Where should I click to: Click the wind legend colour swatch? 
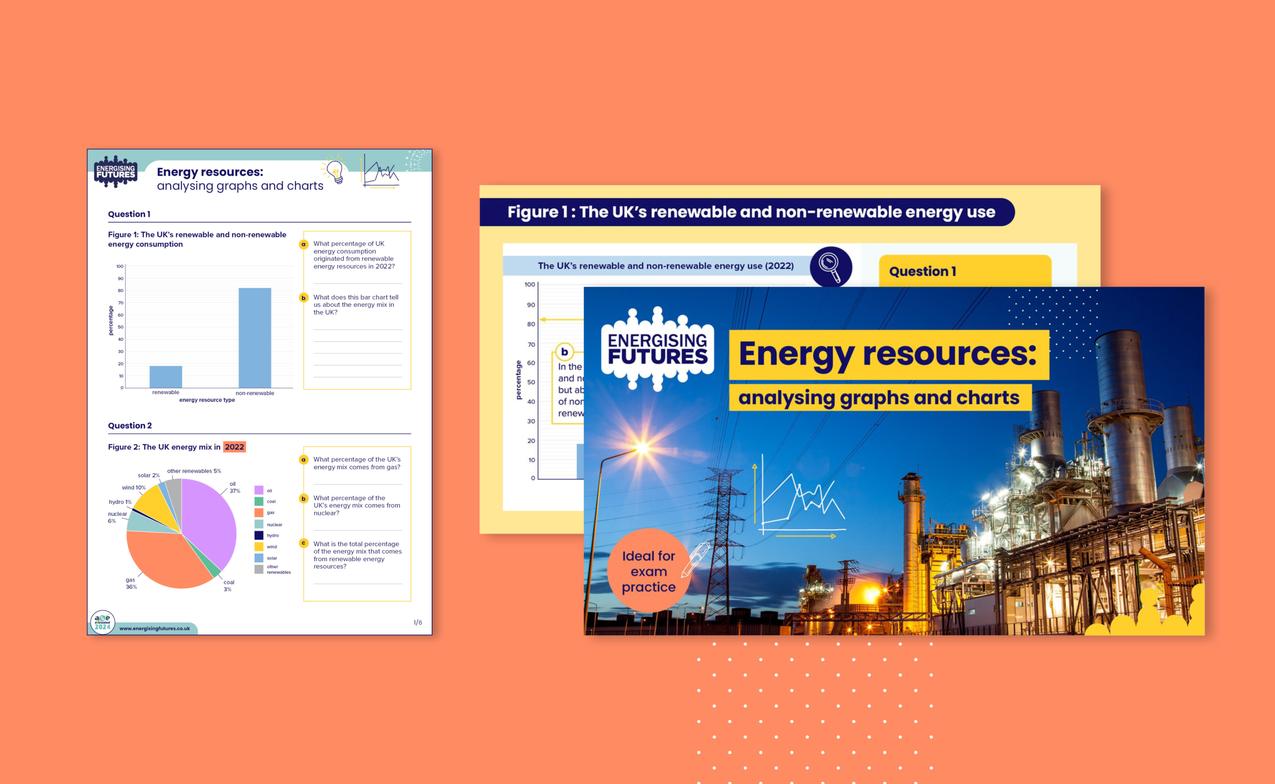259,547
